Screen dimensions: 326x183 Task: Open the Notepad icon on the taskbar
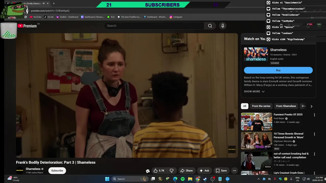pyautogui.click(x=220, y=179)
